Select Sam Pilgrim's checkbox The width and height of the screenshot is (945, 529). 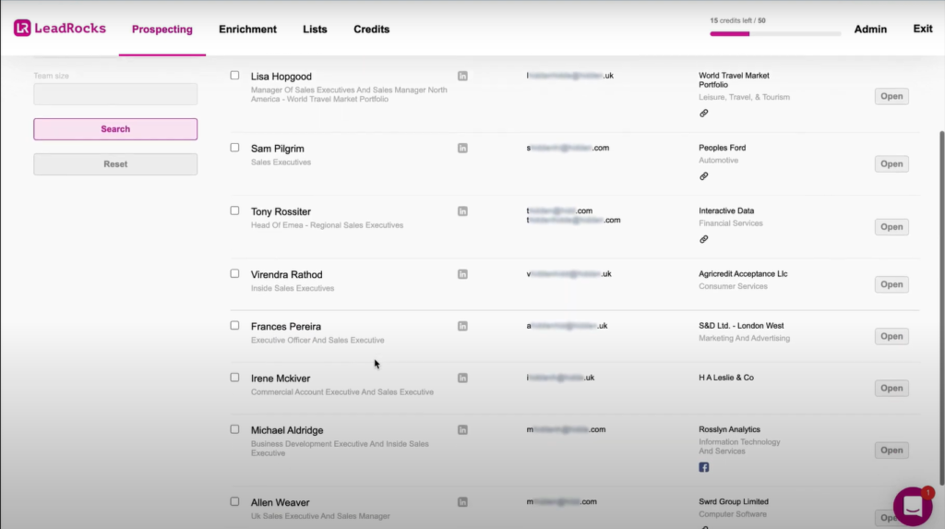click(234, 148)
